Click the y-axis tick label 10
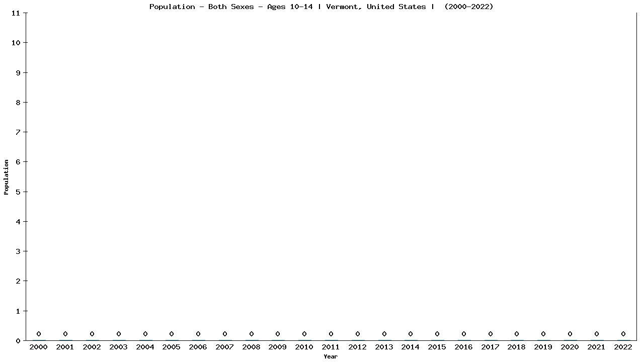 pos(16,43)
